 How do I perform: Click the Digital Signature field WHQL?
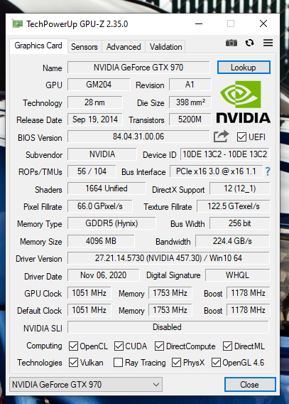[238, 275]
